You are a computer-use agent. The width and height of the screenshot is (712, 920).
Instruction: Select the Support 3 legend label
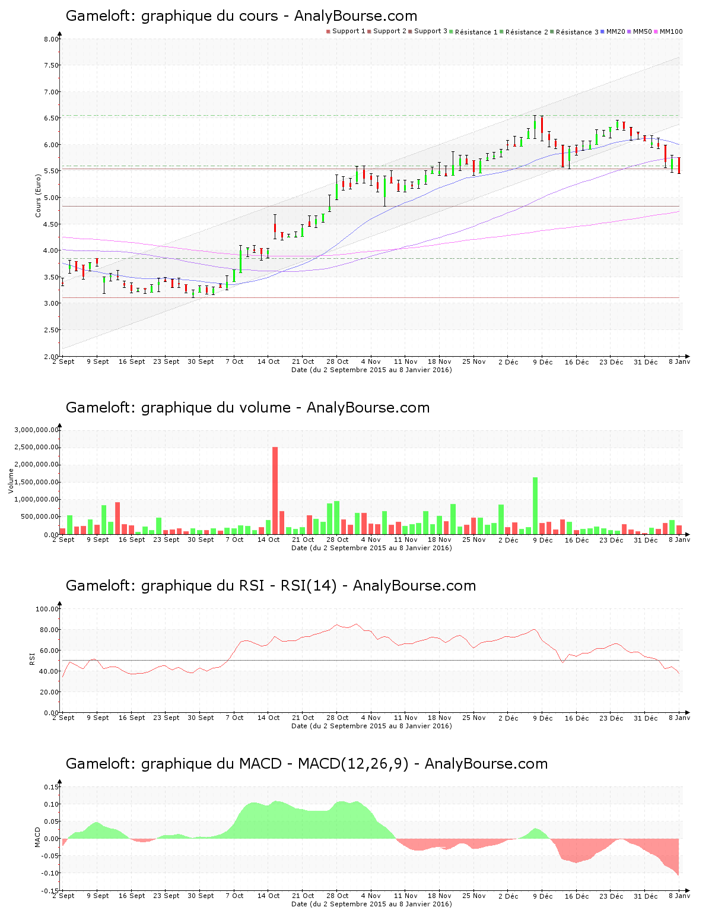coord(431,31)
